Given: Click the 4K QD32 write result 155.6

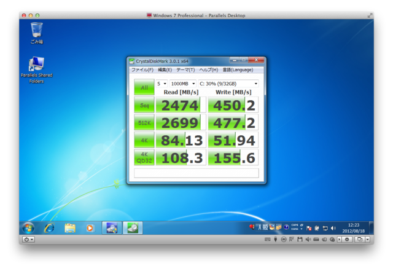Looking at the screenshot, I should tap(233, 157).
